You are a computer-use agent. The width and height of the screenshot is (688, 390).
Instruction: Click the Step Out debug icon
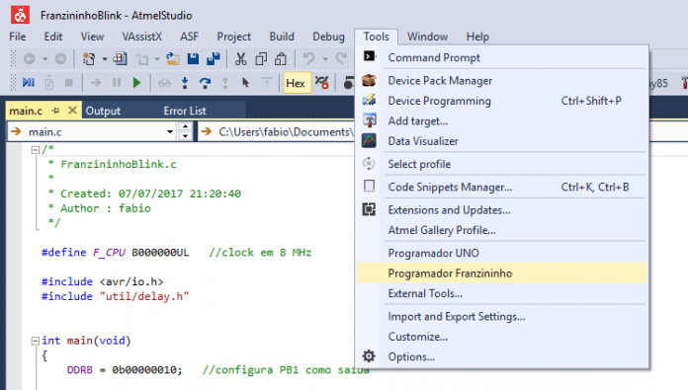click(225, 82)
